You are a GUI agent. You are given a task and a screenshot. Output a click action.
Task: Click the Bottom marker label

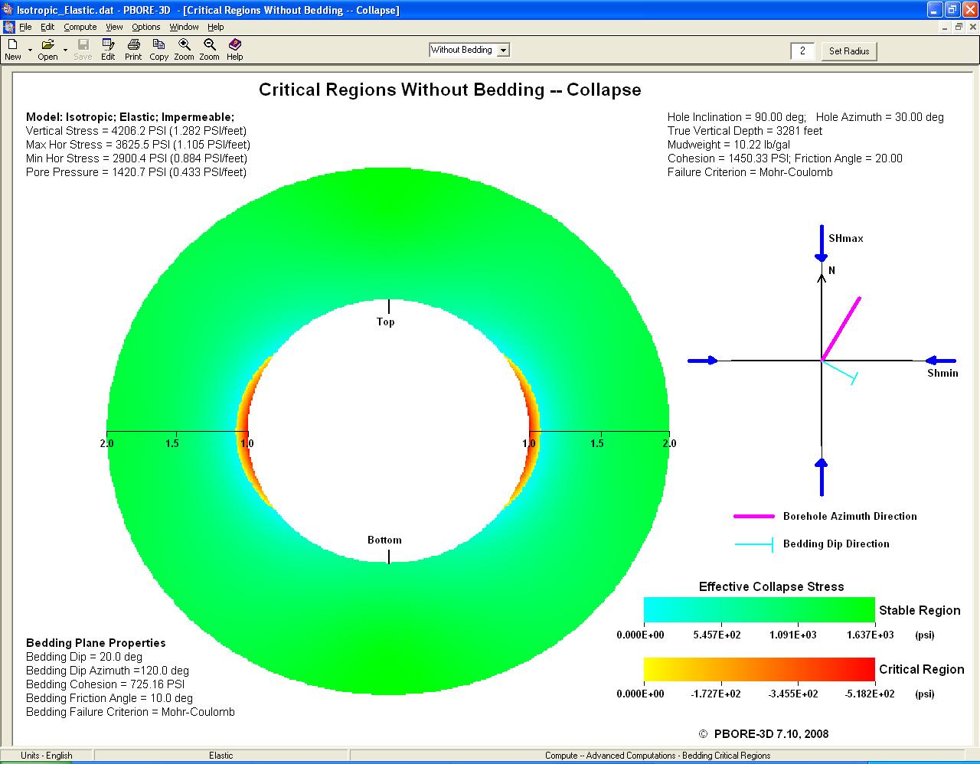point(384,540)
